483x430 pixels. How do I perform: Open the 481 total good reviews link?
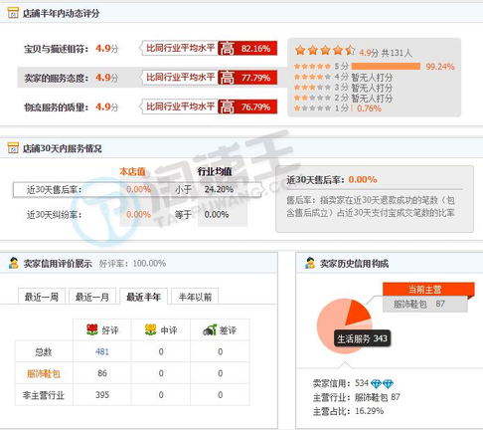[x=102, y=351]
